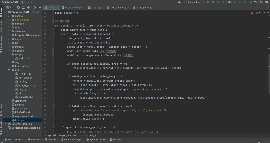Viewport: 270px width, 143px height.
Task: Run the current file with green play button
Action: point(208,2)
